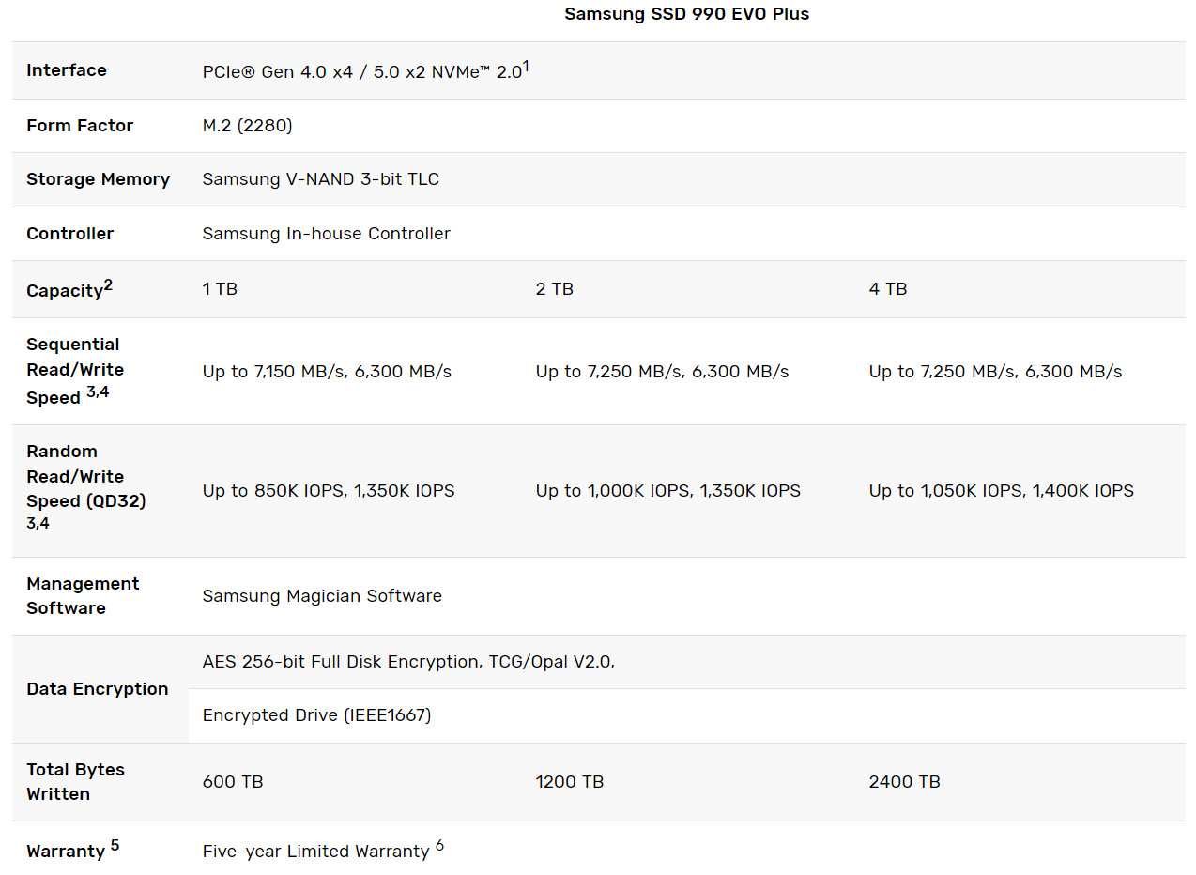Image resolution: width=1196 pixels, height=875 pixels.
Task: Open footnote 6 after Five-year Limited Warranty
Action: (439, 846)
